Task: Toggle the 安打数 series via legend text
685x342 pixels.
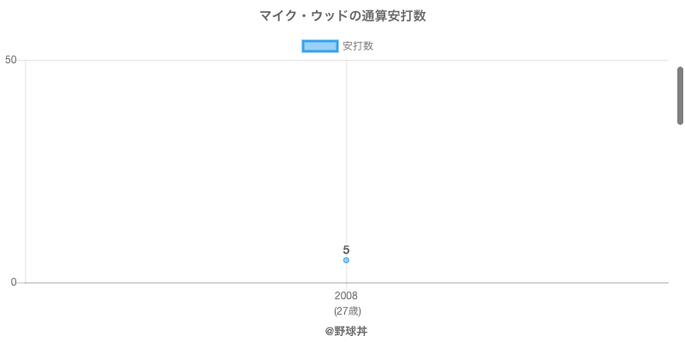Action: click(x=358, y=46)
